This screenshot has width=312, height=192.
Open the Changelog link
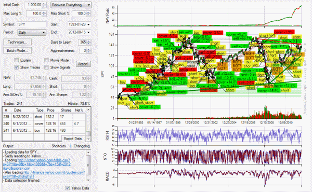pyautogui.click(x=82, y=146)
